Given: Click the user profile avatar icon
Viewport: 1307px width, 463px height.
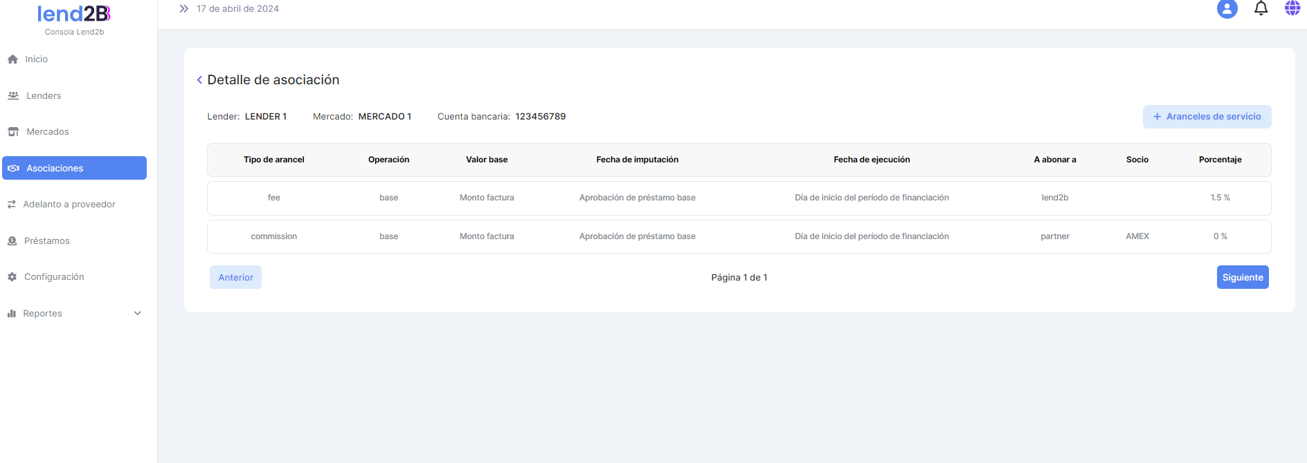Looking at the screenshot, I should 1227,9.
